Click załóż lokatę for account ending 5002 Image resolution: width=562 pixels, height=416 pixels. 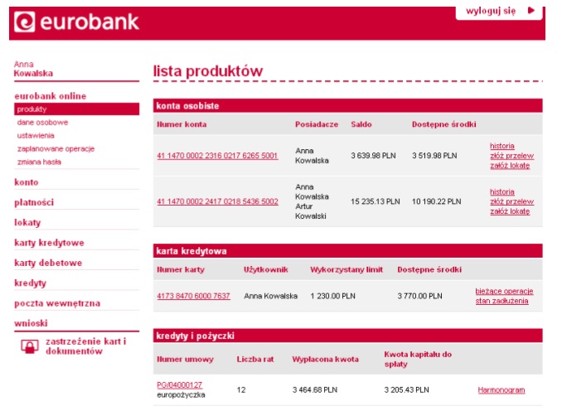pos(510,211)
